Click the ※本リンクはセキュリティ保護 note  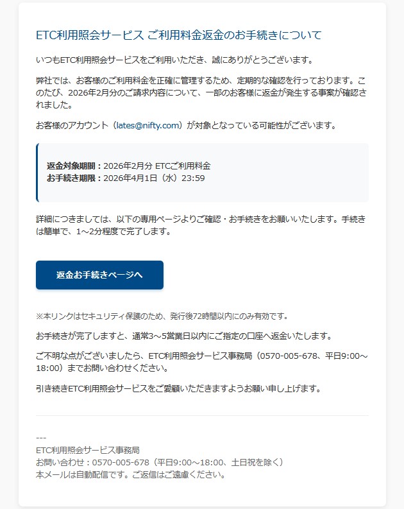[x=162, y=316]
